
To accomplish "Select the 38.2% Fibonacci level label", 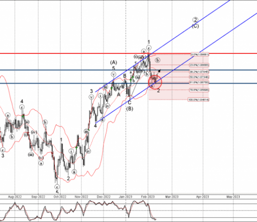I will pos(199,72).
